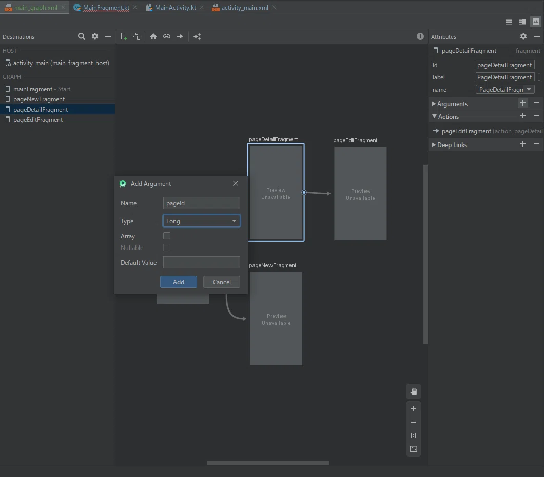Select mainFragment in destinations list
Screen dimensions: 544x477
[x=57, y=89]
